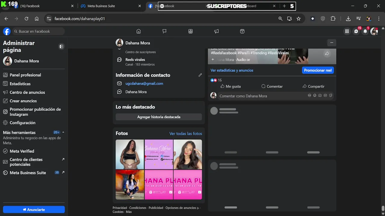
Task: Open the pink Dahana Mora banner photo
Action: click(159, 154)
